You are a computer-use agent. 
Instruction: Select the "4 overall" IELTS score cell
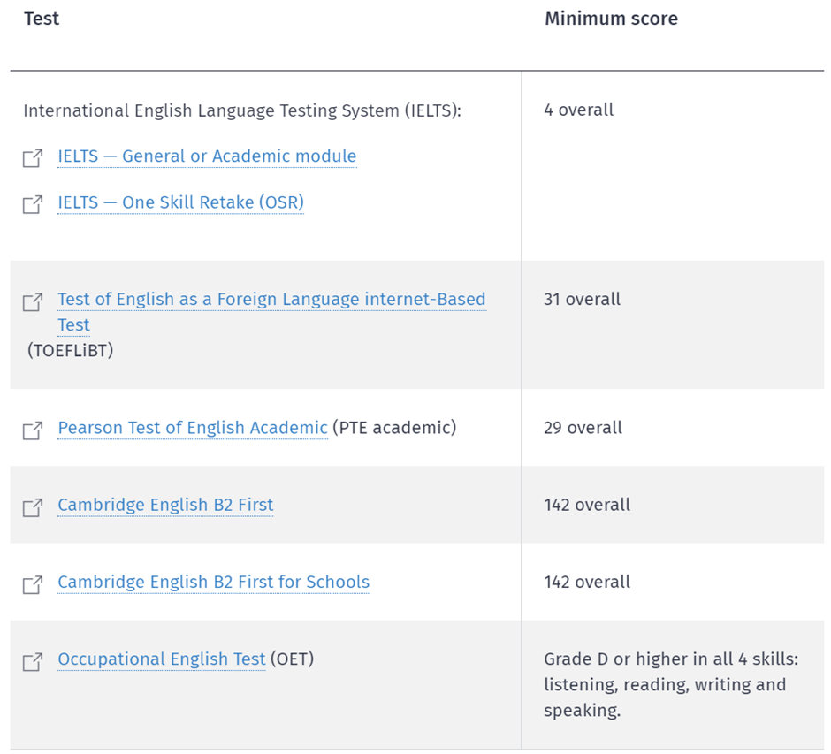click(x=578, y=110)
